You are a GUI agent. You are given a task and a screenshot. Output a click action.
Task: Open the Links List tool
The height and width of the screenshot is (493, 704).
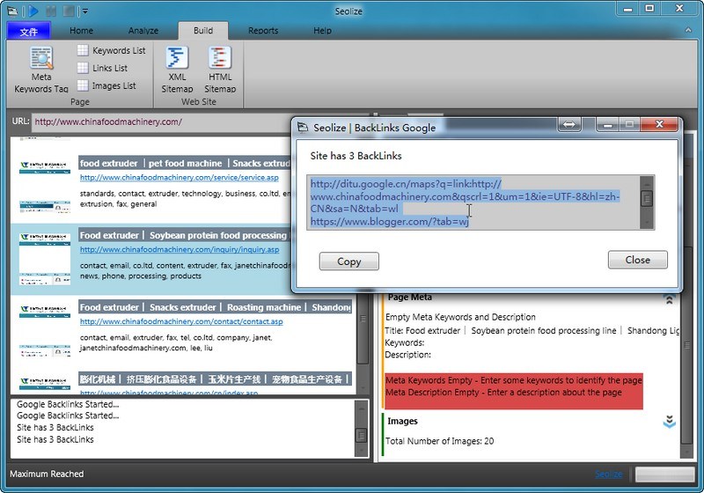click(x=102, y=68)
